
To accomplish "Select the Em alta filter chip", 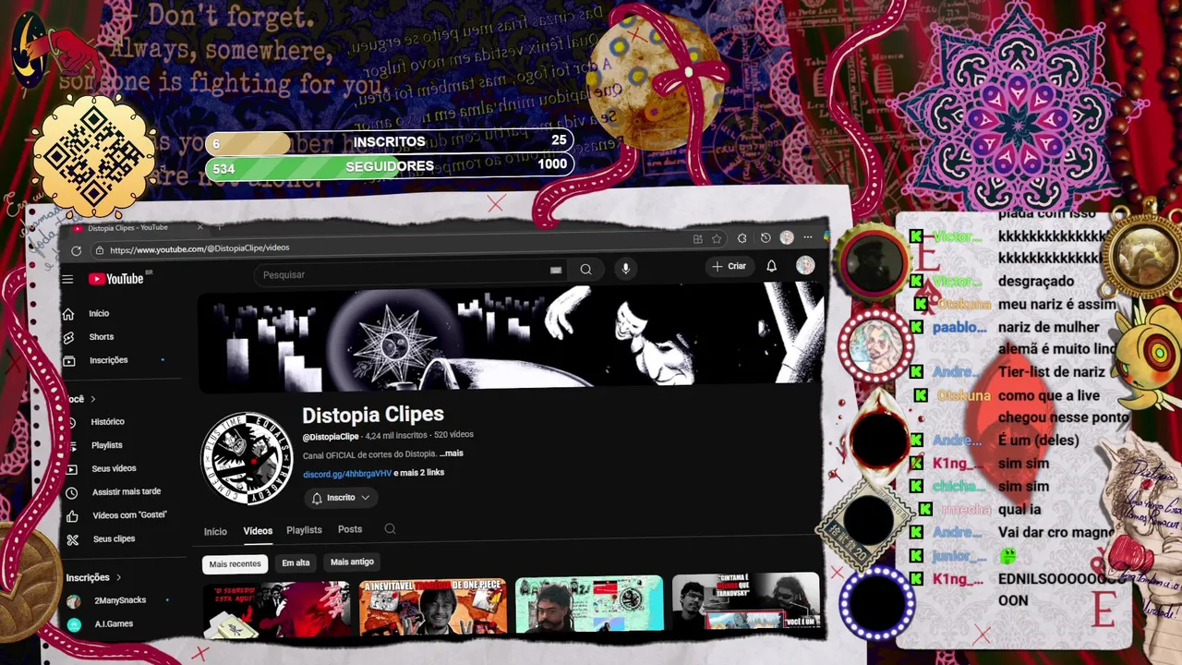I will tap(295, 562).
